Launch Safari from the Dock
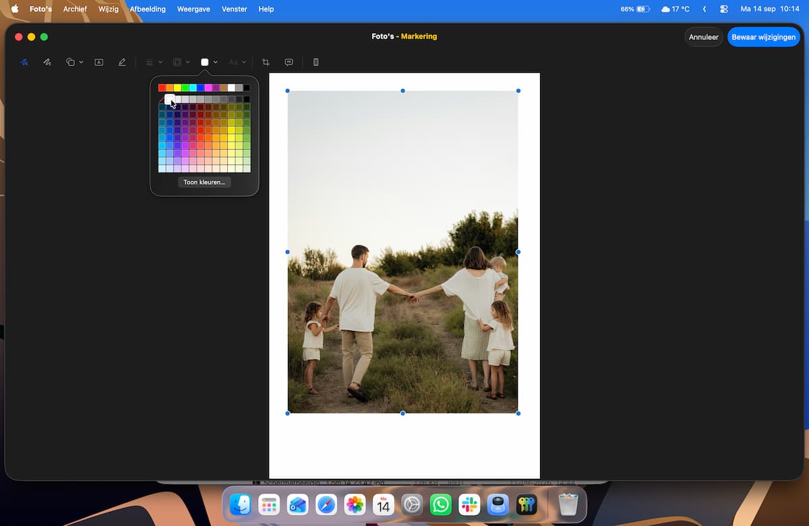This screenshot has width=809, height=526. [326, 504]
